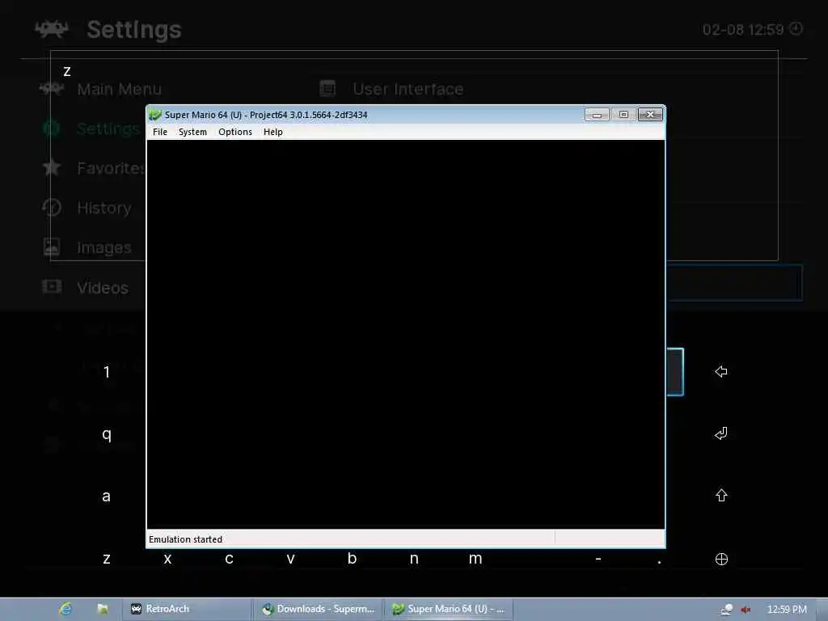This screenshot has height=621, width=828.
Task: Open the Options menu in Project64
Action: click(235, 132)
